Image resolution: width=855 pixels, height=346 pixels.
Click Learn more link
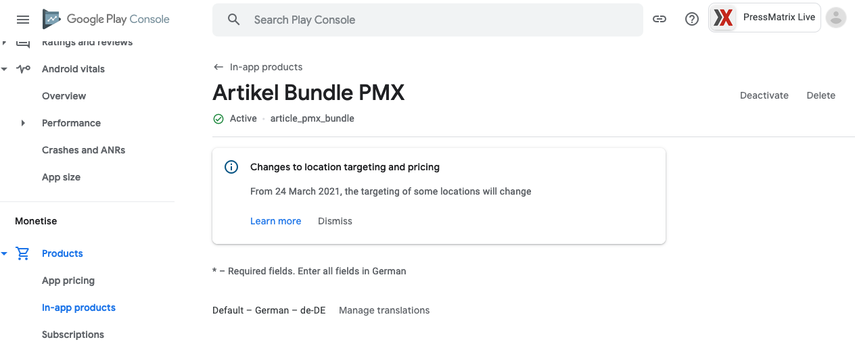click(x=276, y=221)
